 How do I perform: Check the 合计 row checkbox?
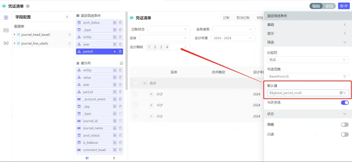[x=135, y=83]
